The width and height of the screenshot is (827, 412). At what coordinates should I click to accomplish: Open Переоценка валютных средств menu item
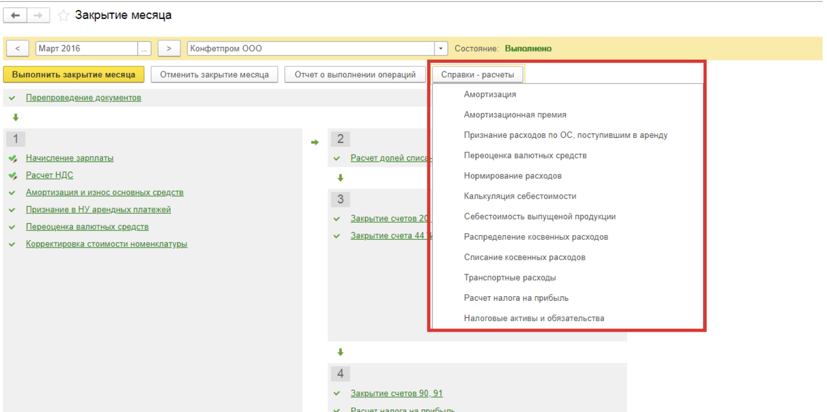point(525,156)
